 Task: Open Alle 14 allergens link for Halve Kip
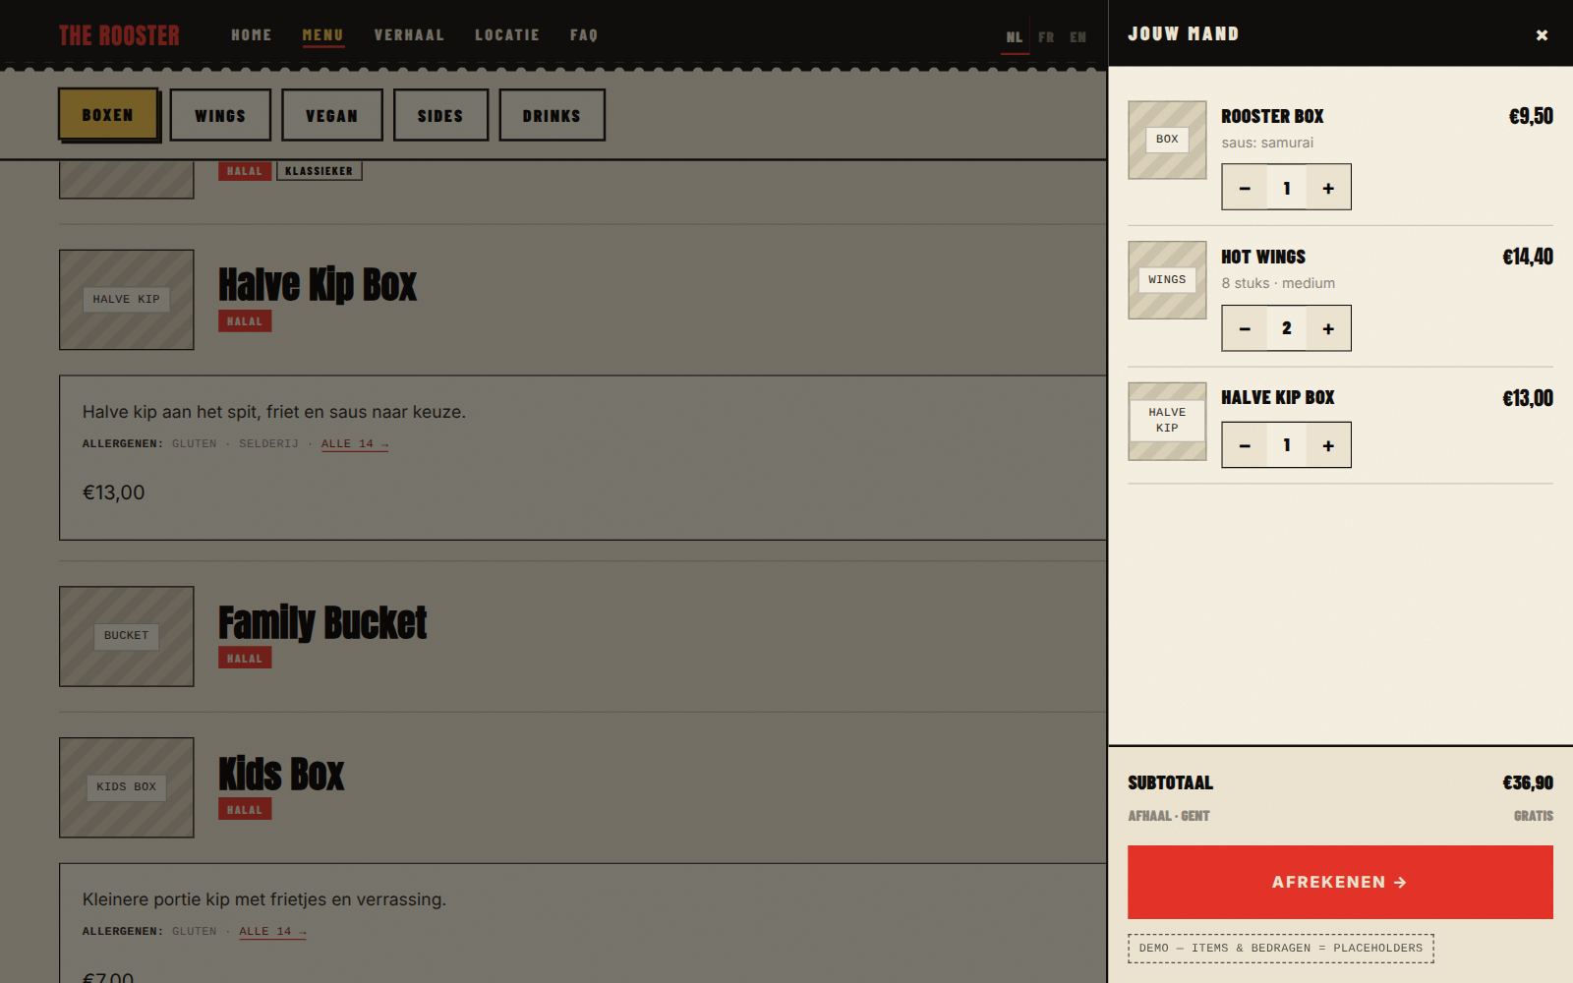[355, 444]
